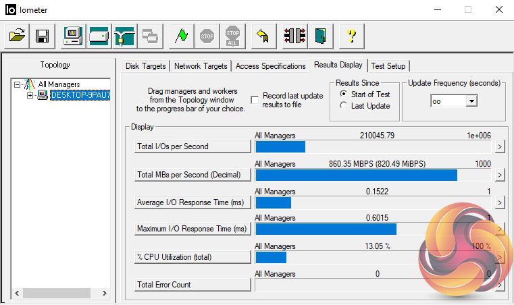The height and width of the screenshot is (305, 514).
Task: Start a new manager
Action: [73, 36]
